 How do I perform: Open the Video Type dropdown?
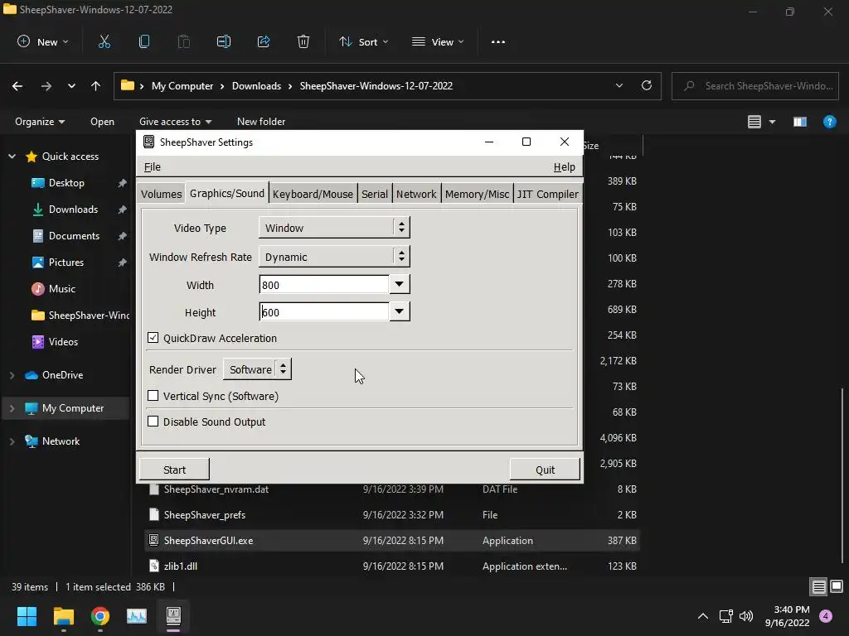[334, 228]
